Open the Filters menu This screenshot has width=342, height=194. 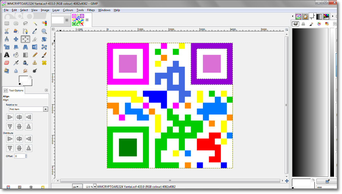(x=91, y=10)
